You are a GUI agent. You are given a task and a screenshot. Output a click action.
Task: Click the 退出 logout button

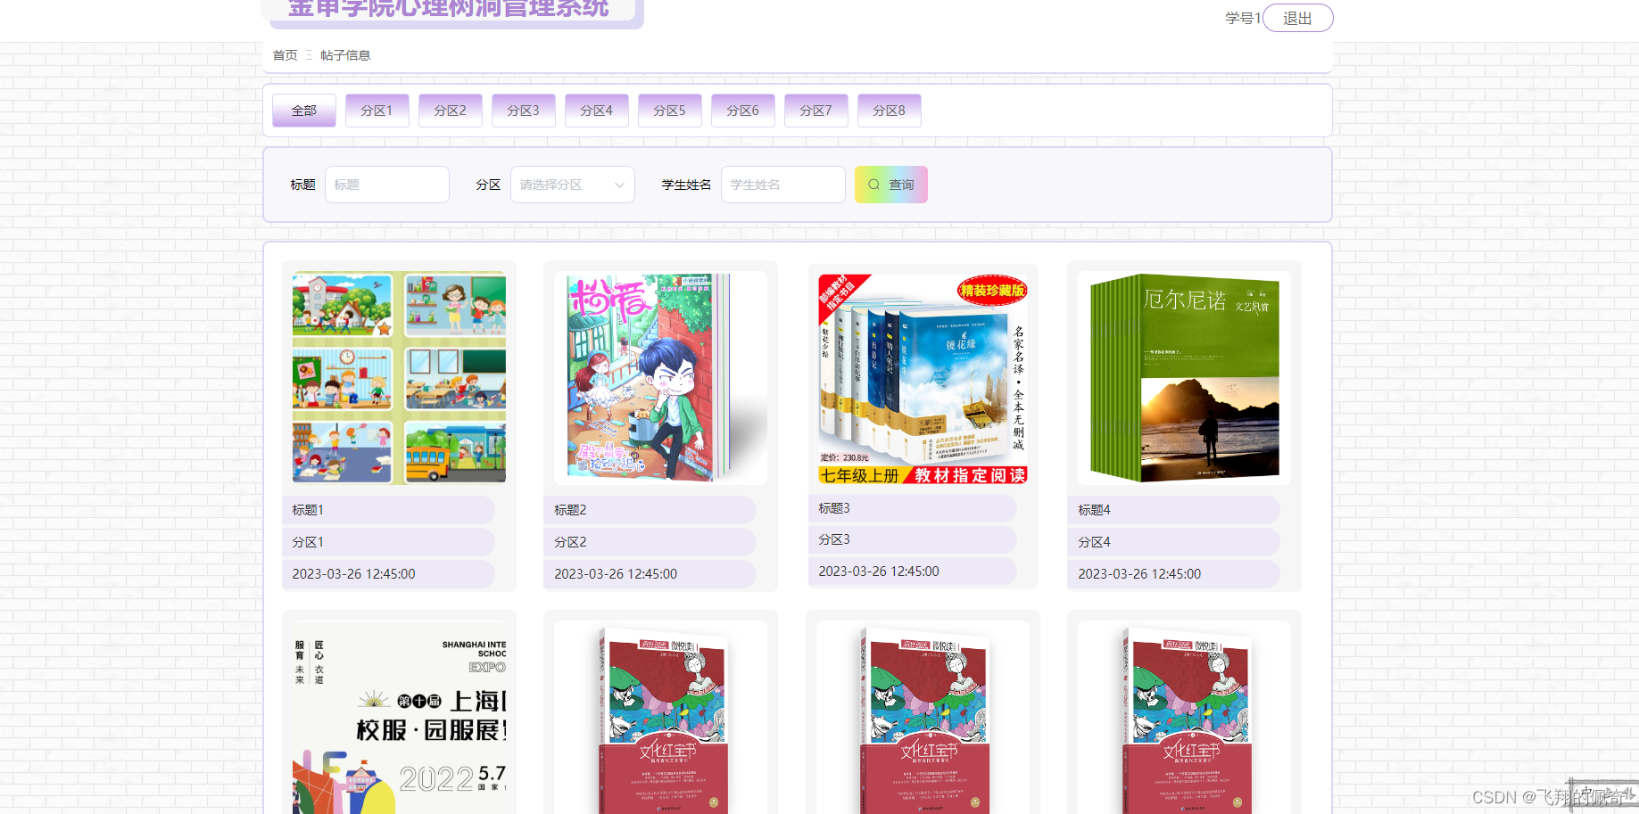(x=1297, y=18)
